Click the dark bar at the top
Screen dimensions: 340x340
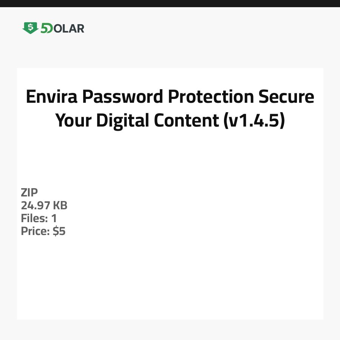tap(170, 3)
